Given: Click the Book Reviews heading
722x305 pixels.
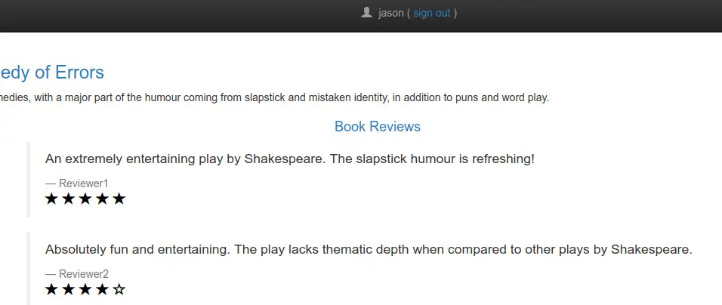Looking at the screenshot, I should (378, 127).
